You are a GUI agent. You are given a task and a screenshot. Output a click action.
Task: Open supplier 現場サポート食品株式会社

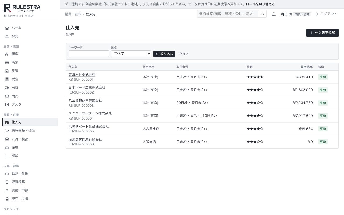pos(89,127)
